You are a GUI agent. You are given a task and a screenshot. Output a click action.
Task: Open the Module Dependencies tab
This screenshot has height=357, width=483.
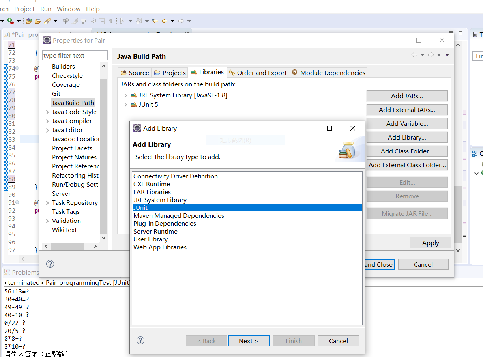click(328, 73)
